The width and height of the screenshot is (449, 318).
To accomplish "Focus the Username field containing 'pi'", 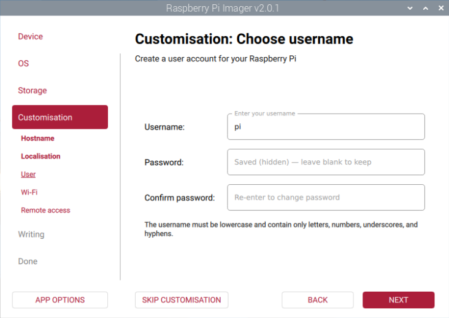I will 326,127.
